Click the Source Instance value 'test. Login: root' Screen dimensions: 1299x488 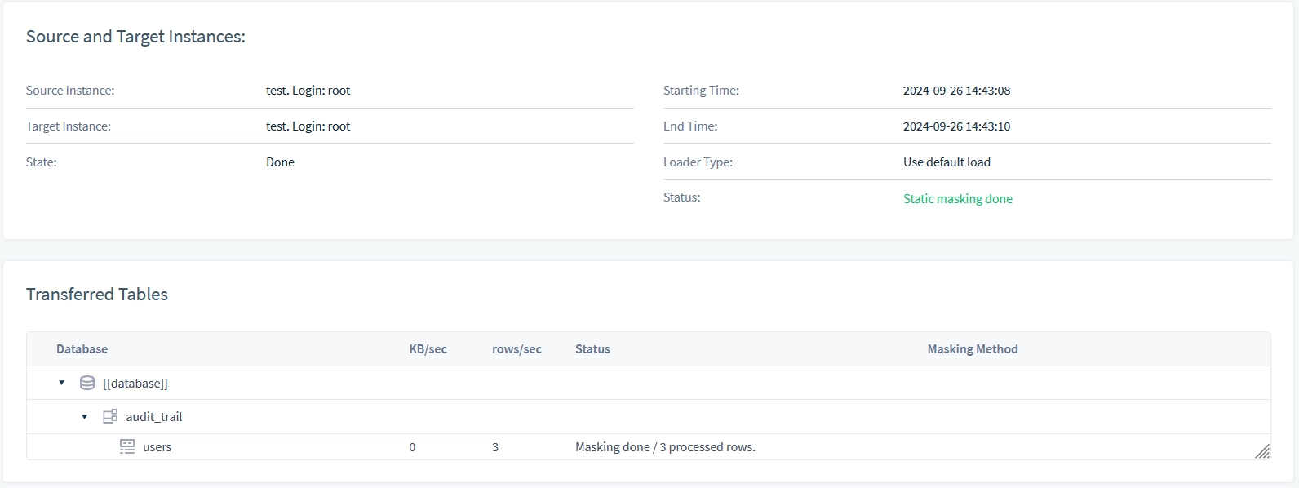click(308, 91)
